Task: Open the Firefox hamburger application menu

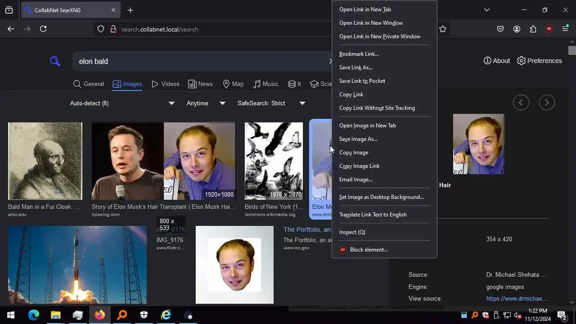Action: (x=565, y=29)
